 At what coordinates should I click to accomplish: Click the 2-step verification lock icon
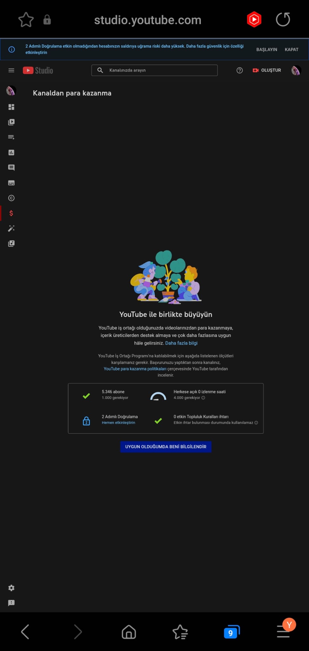point(86,421)
